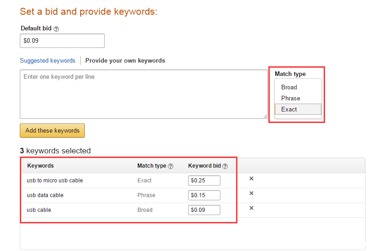This screenshot has width=373, height=251.
Task: Remove the 'usb to micro usb cable' keyword
Action: [251, 179]
